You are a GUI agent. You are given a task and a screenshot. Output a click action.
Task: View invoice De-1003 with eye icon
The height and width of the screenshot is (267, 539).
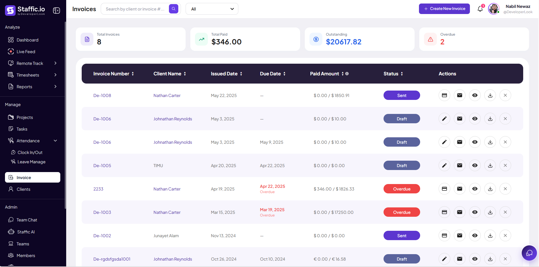point(475,212)
